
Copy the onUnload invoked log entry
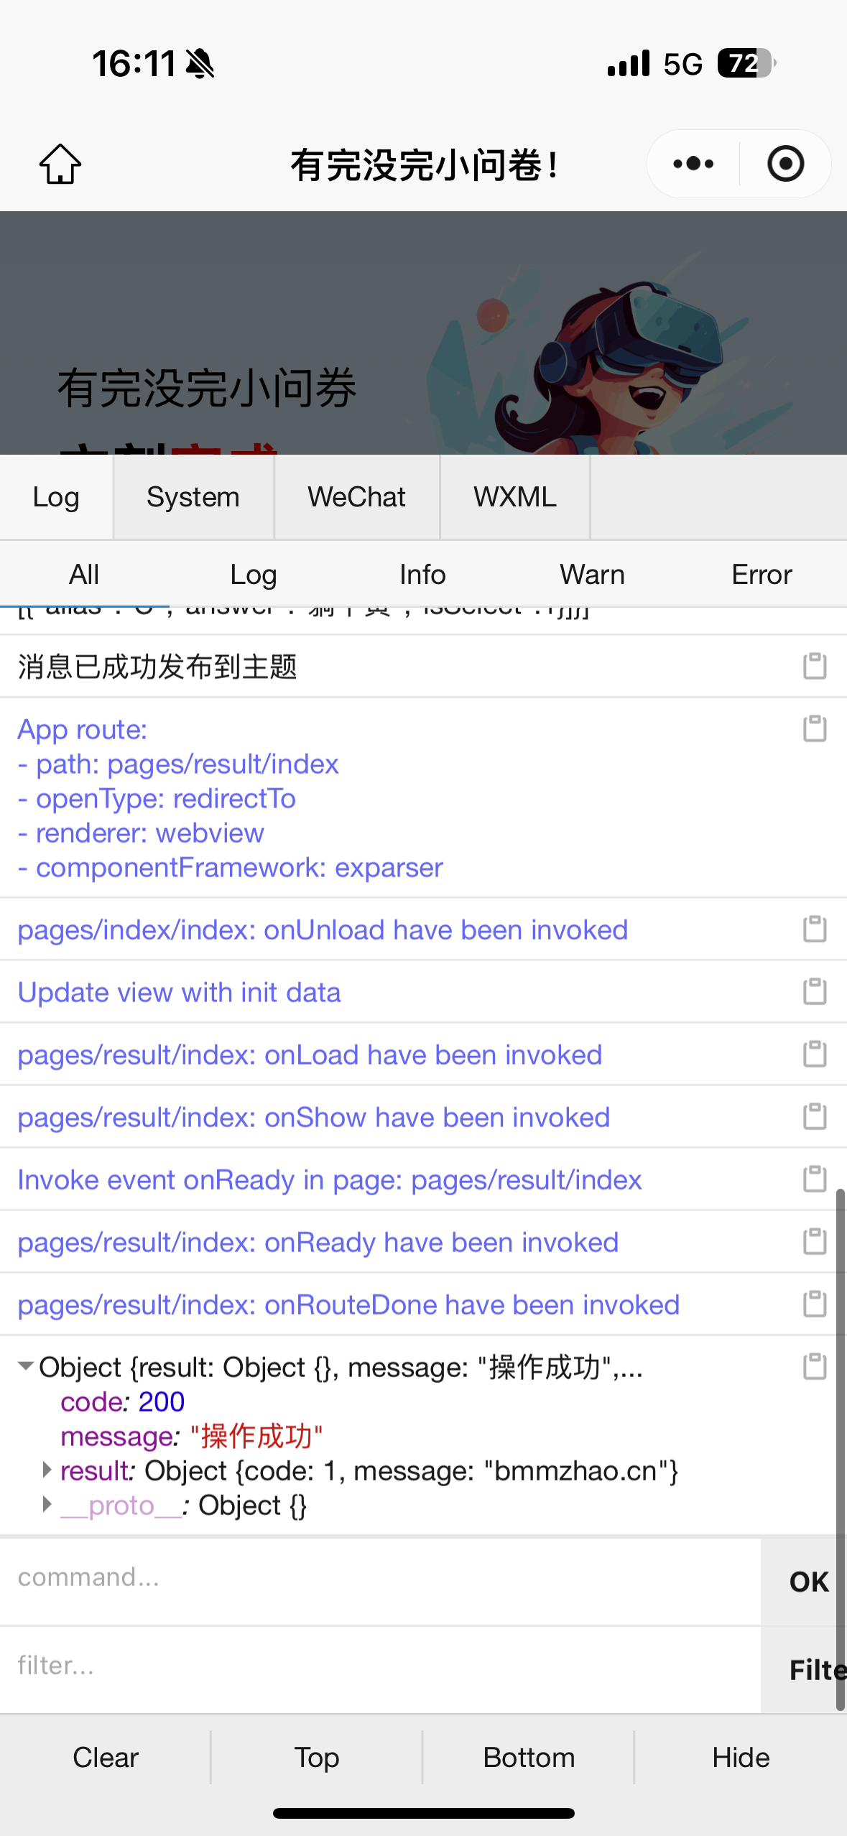(815, 929)
